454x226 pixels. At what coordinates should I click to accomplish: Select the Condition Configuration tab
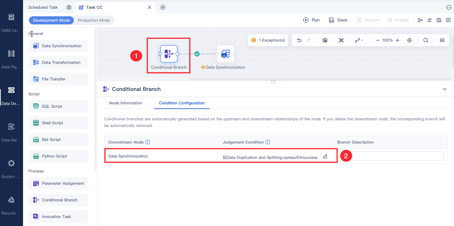coord(182,103)
